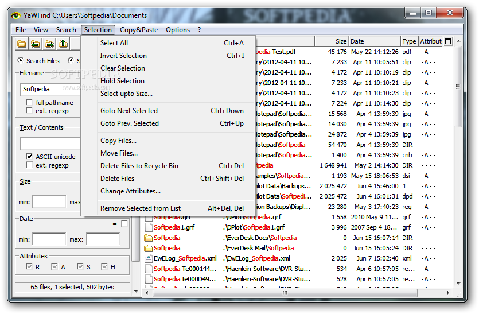
Task: Choose Invert Selection
Action: [x=168, y=56]
